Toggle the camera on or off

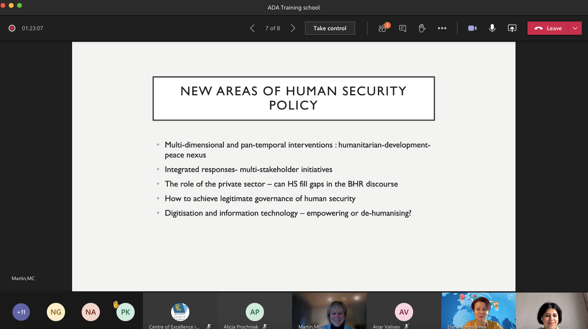[472, 28]
